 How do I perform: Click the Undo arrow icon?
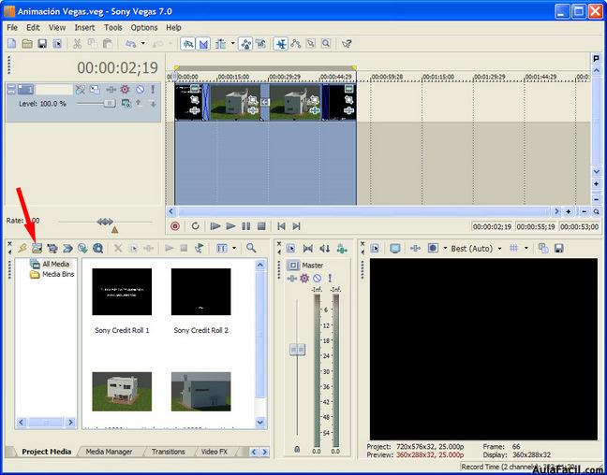[130, 44]
